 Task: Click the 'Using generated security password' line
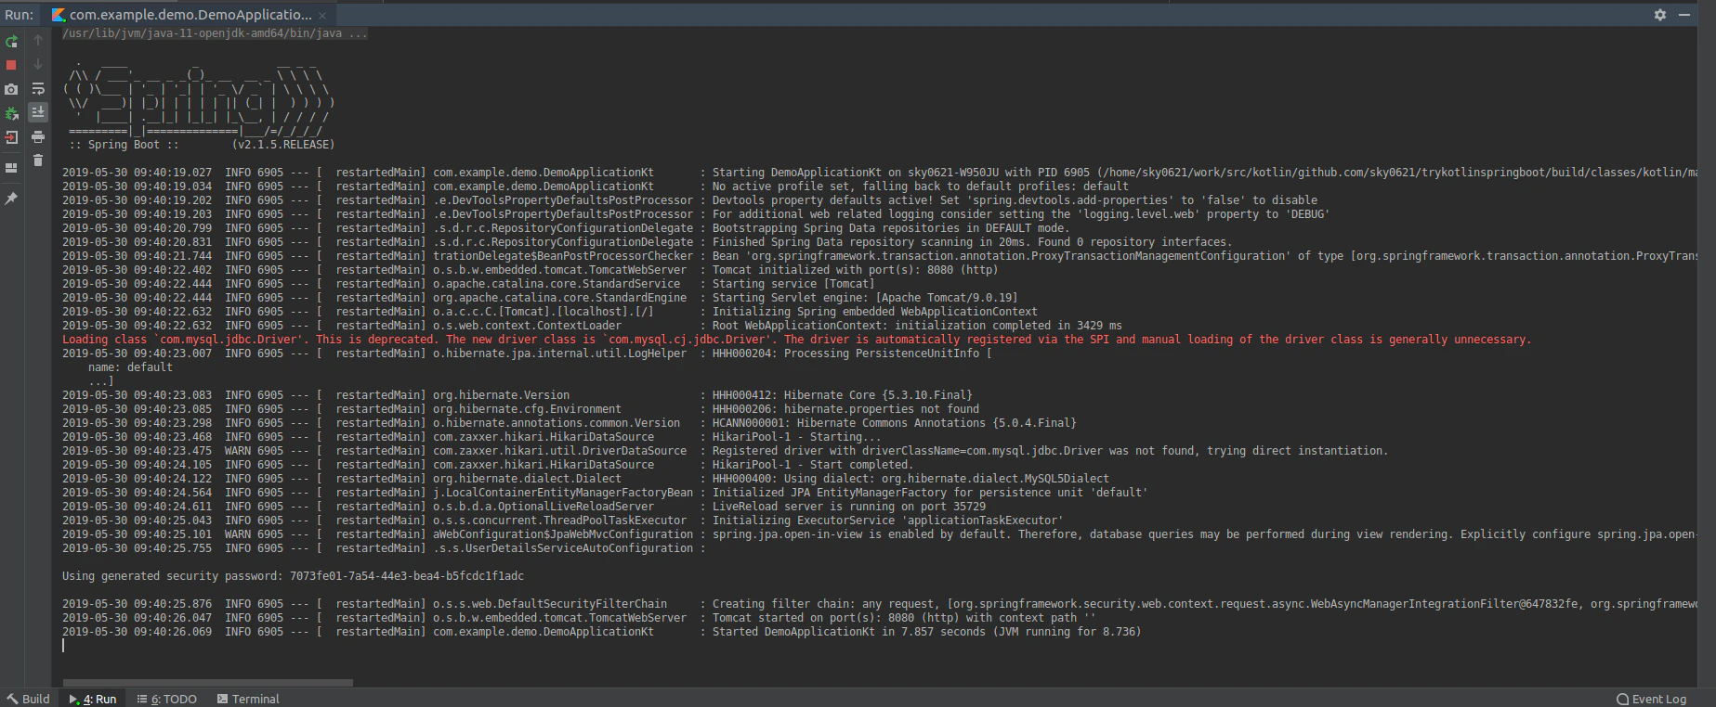pos(293,576)
